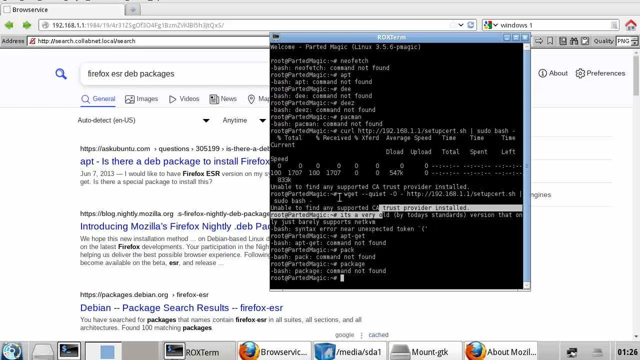Switch to the Videos search tab
This screenshot has height=360, width=640.
click(184, 99)
